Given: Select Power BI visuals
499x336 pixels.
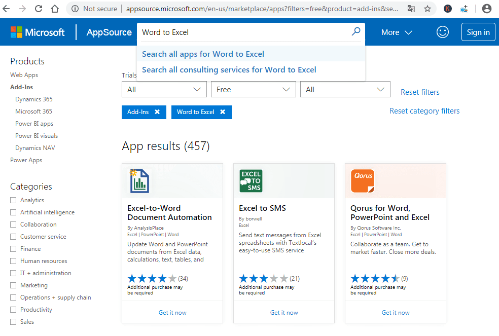Looking at the screenshot, I should click(x=37, y=135).
